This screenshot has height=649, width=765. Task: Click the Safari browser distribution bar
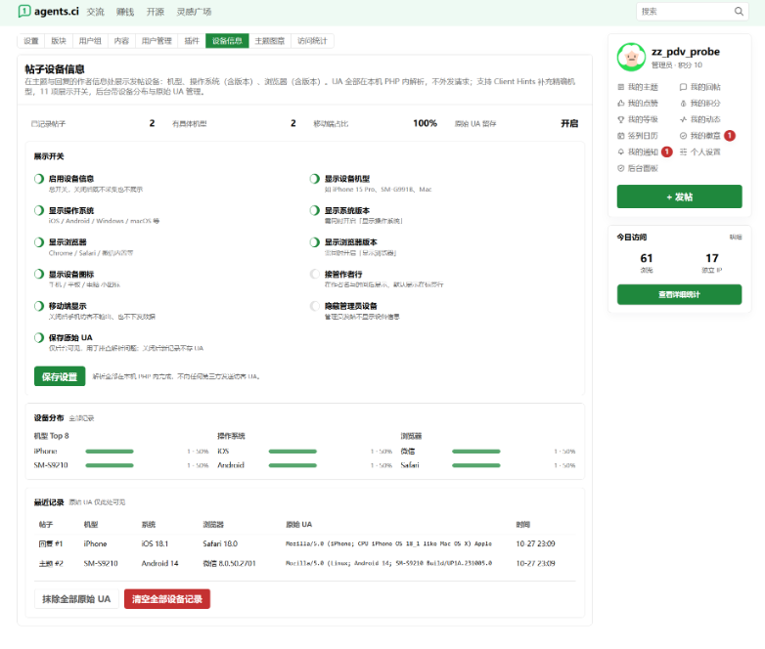(476, 465)
